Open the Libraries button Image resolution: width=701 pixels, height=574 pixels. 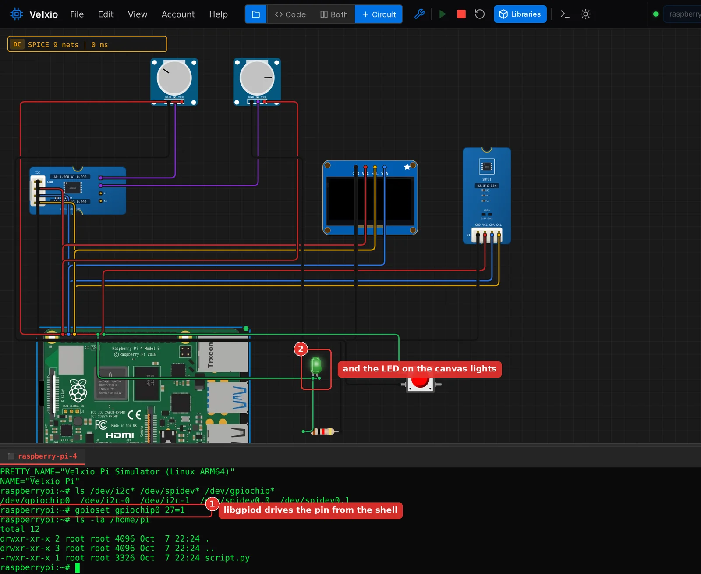pos(520,14)
